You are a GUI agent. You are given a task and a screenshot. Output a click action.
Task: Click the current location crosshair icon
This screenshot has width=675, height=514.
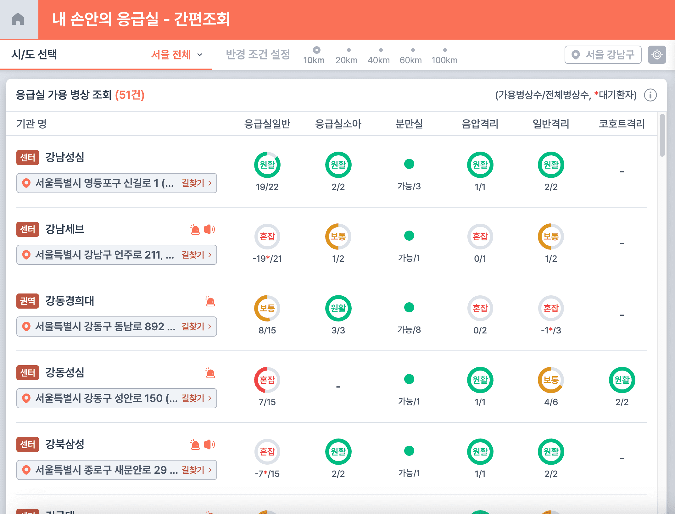657,55
